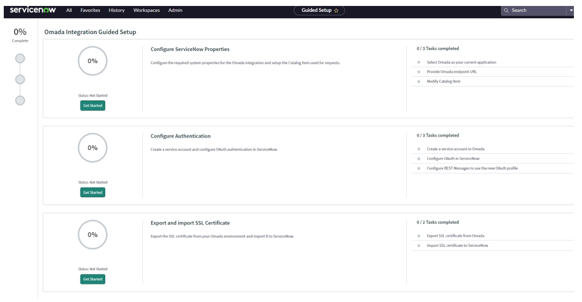Click Get Started for Configure ServiceNow Properties
Image resolution: width=582 pixels, height=302 pixels.
point(93,105)
